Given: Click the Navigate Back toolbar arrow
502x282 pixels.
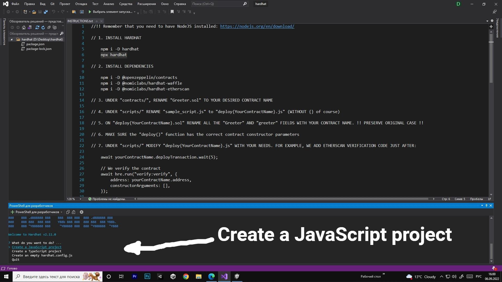Looking at the screenshot, I should (x=8, y=12).
